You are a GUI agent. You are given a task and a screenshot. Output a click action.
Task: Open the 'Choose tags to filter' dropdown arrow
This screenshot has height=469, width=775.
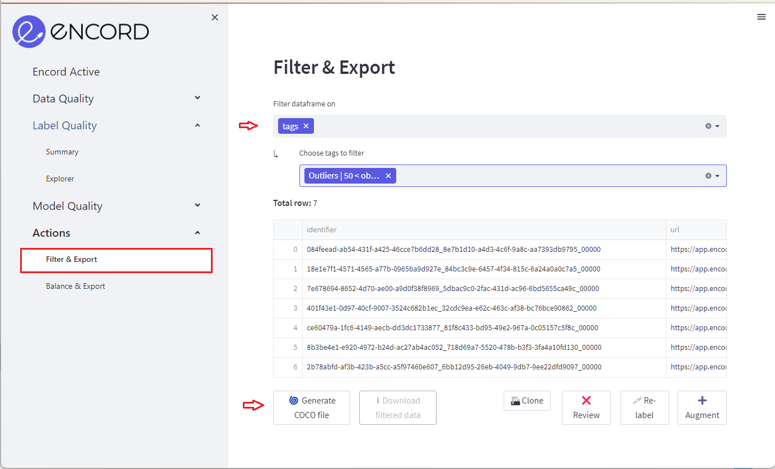[x=717, y=176]
